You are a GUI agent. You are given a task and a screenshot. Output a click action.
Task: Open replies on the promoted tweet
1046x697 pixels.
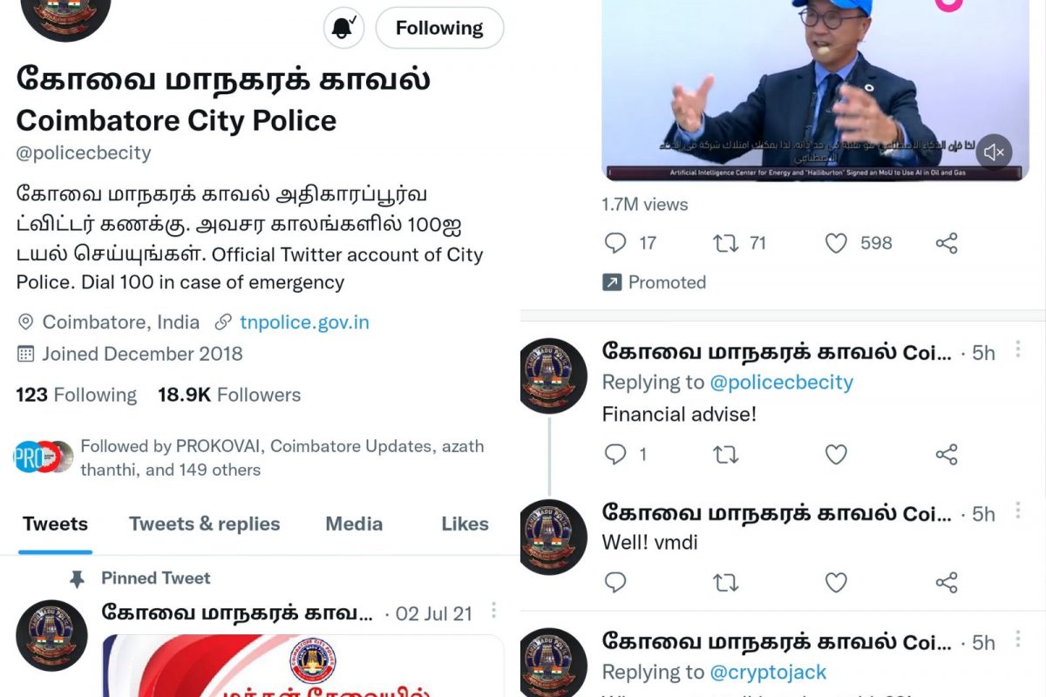tap(615, 243)
